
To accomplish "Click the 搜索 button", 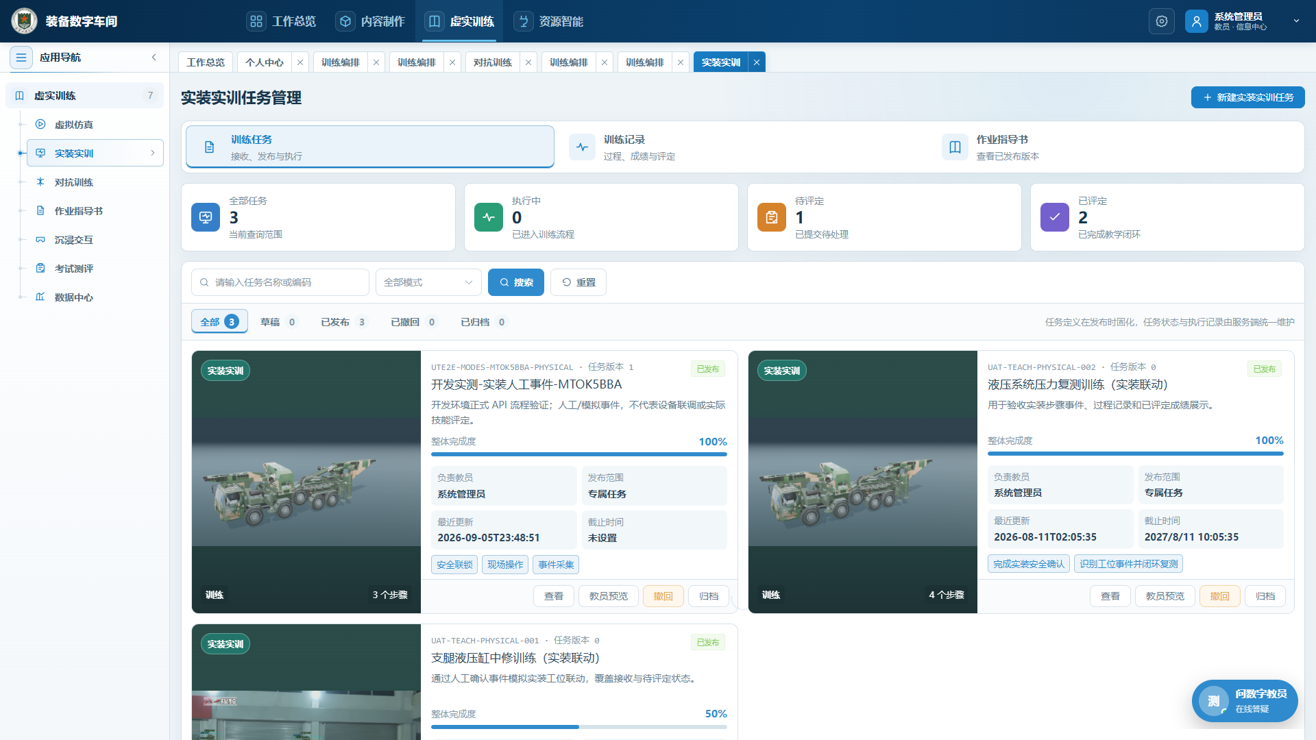I will [516, 282].
